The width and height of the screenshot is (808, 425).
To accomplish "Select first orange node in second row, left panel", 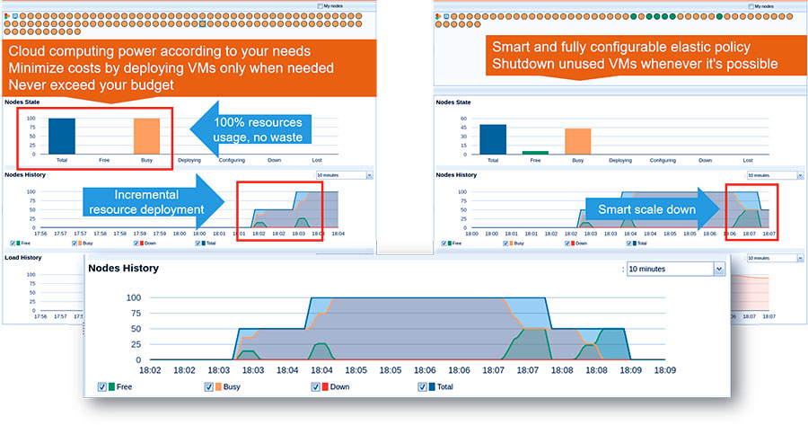I will click(x=7, y=23).
